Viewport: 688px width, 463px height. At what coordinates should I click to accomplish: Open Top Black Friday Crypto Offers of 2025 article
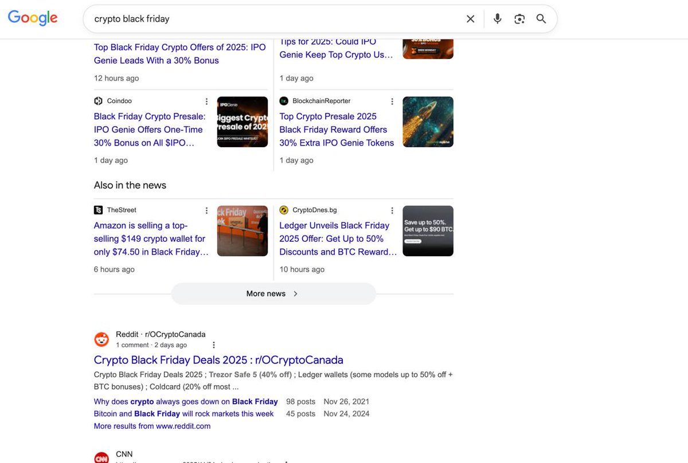(180, 54)
